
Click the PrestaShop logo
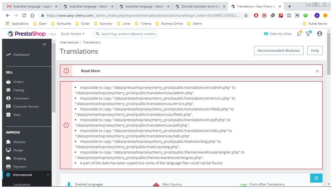[x=26, y=34]
